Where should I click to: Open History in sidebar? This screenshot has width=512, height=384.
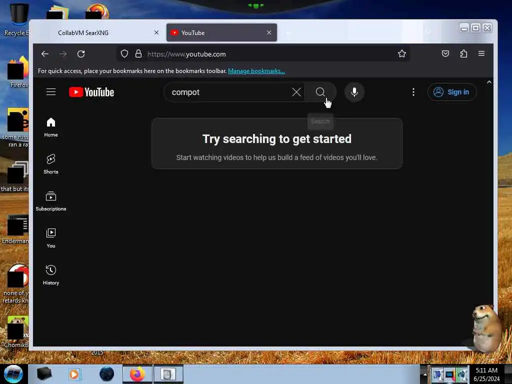point(51,275)
